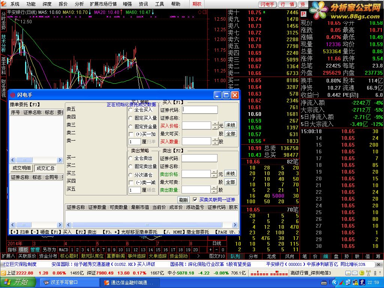384x288 pixels.
Task: Click the 通达信金融终端 taskbar button
Action: click(x=130, y=282)
